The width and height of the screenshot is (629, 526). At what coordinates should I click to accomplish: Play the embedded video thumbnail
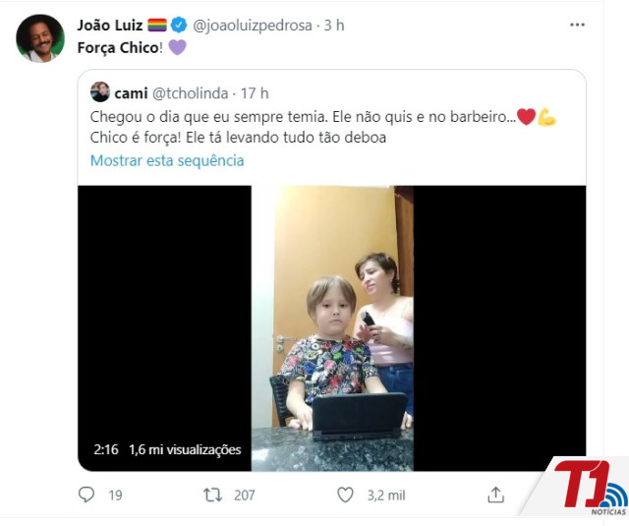[x=332, y=328]
